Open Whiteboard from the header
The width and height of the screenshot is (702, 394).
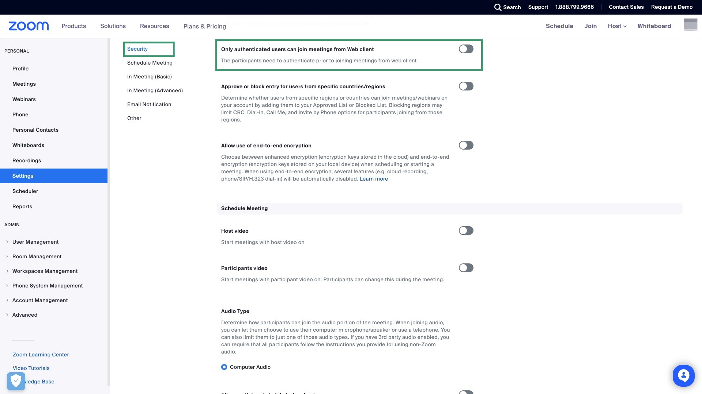tap(654, 26)
